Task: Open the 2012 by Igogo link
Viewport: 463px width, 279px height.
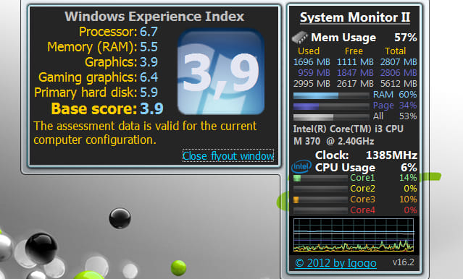Action: (x=335, y=263)
